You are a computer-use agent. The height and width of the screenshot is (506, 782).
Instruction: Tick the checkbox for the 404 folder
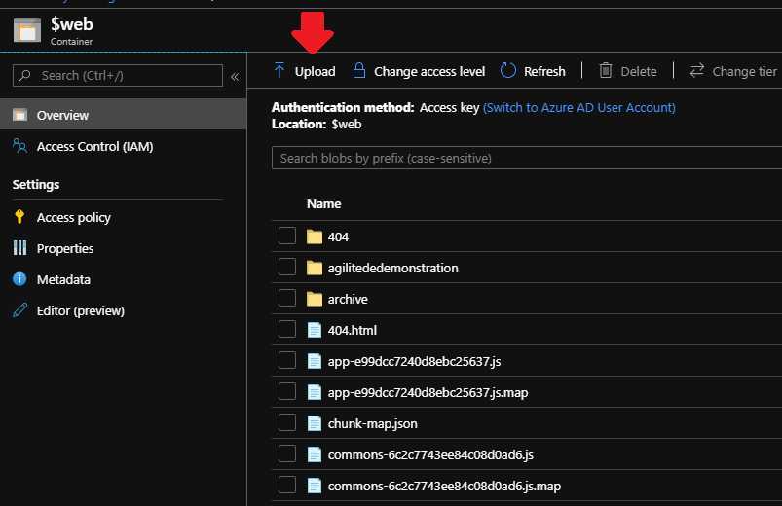point(287,236)
